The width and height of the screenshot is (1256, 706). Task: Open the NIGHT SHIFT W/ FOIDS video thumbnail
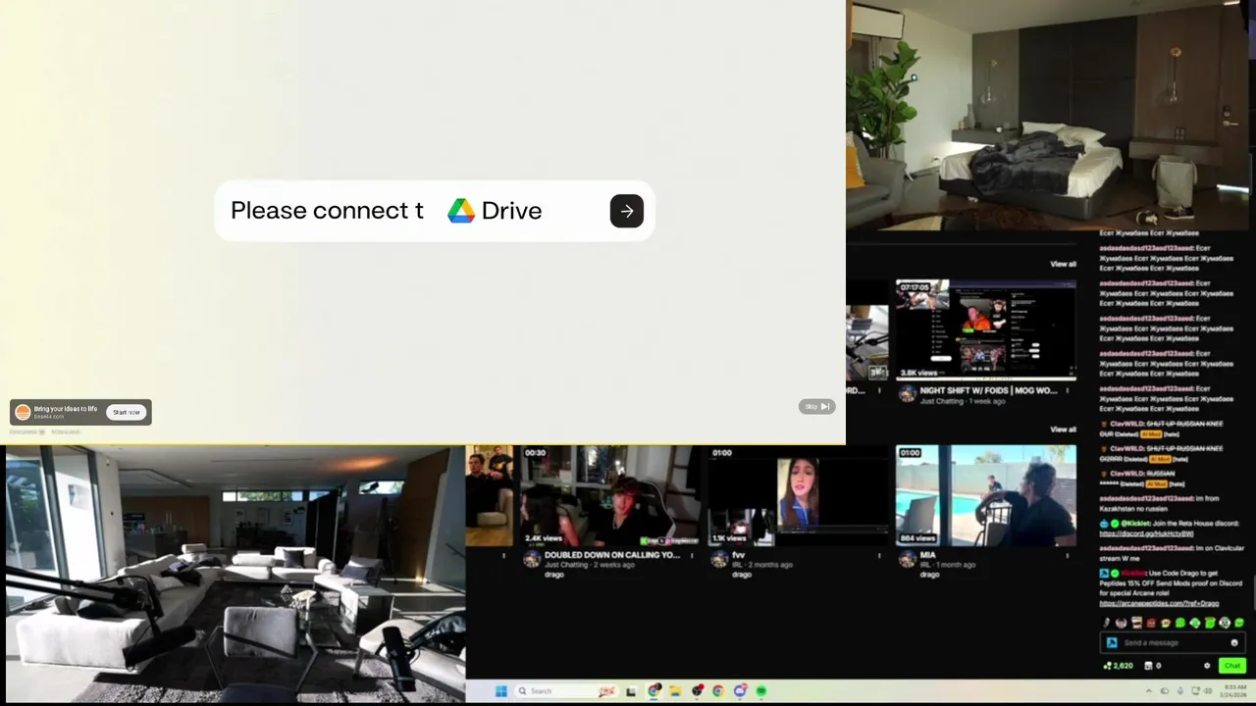tap(985, 329)
